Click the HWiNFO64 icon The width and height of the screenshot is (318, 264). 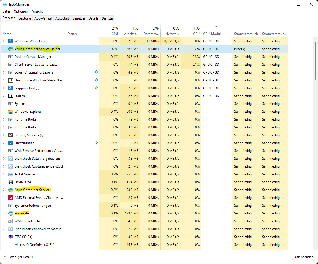11,182
